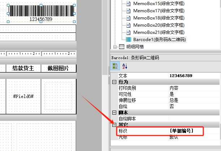Viewport: 221px width, 151px height.
Task: Click the Barcode1:条形码&二维码 panel title
Action: 135,58
